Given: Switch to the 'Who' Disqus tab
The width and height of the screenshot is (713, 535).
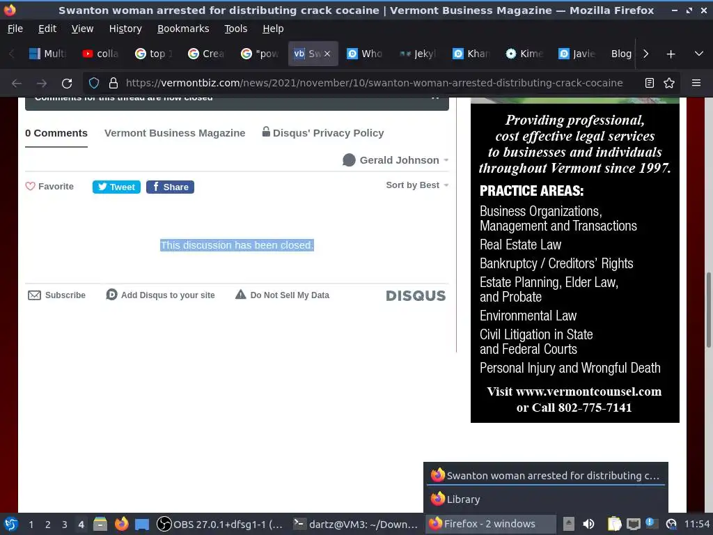Looking at the screenshot, I should click(x=365, y=54).
